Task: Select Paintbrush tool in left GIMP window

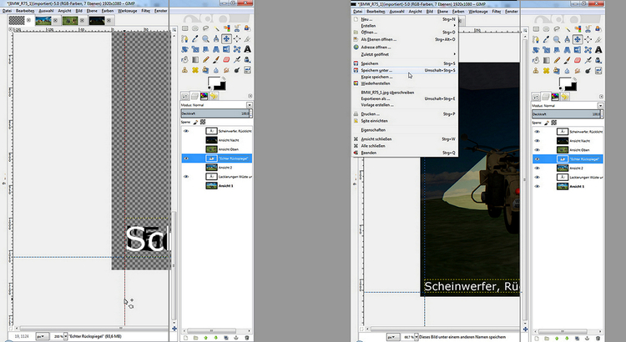Action: click(x=216, y=59)
